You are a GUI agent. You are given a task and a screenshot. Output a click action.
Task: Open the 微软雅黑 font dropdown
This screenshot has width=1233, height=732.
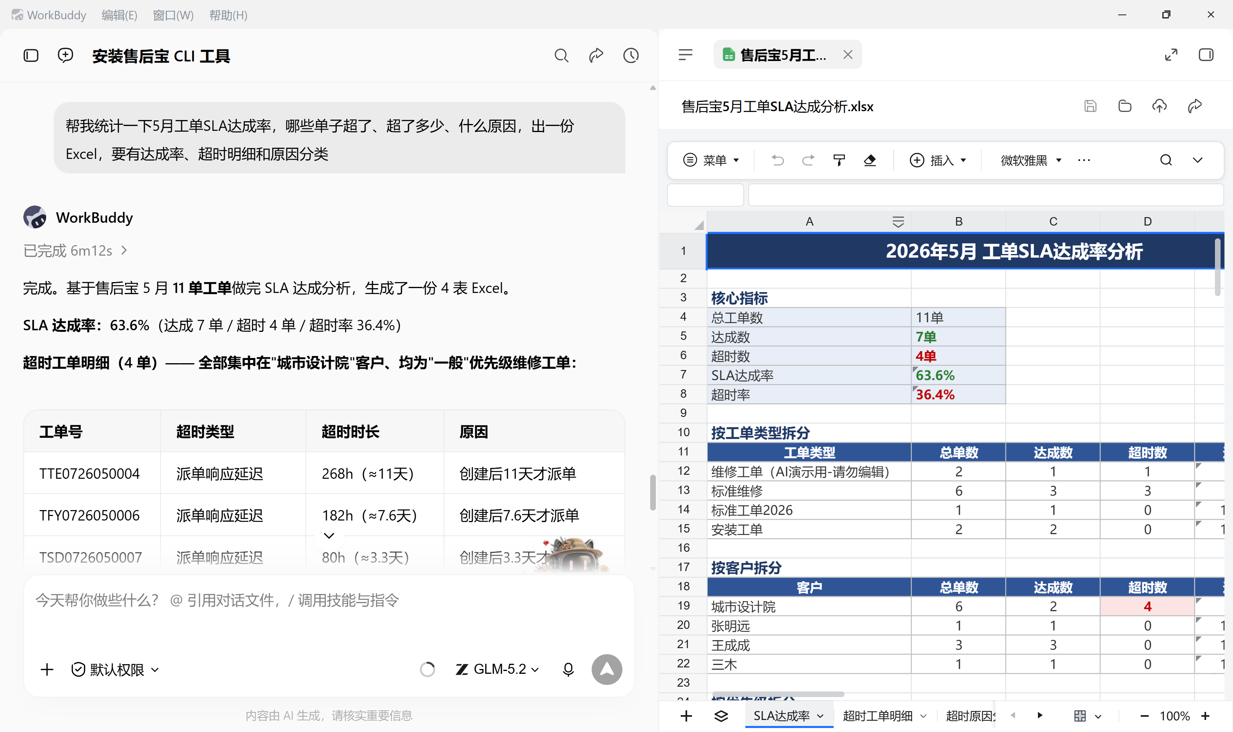coord(1031,160)
